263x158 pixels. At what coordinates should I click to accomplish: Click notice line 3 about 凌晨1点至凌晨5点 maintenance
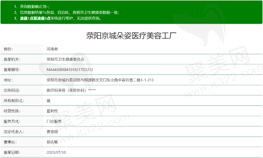pos(58,18)
